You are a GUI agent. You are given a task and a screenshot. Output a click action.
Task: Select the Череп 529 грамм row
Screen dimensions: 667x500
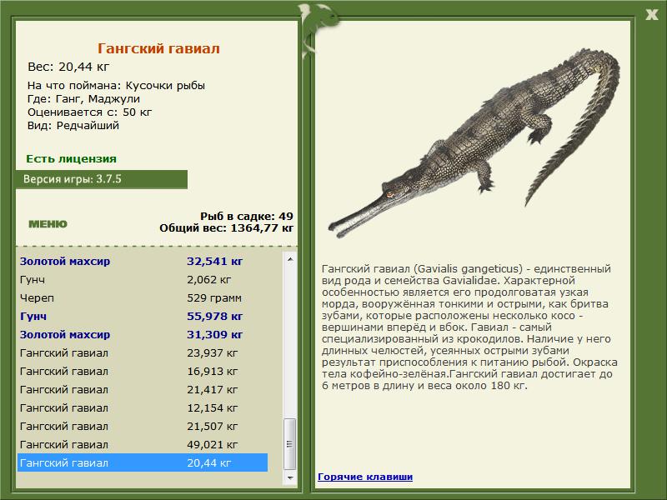point(143,297)
